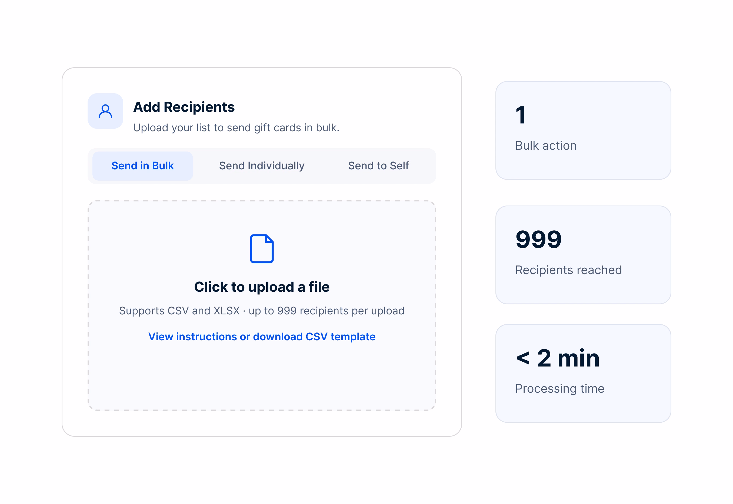Click 'Upload your list to send gift cards' text
Viewport: 733px width, 504px height.
pos(236,127)
